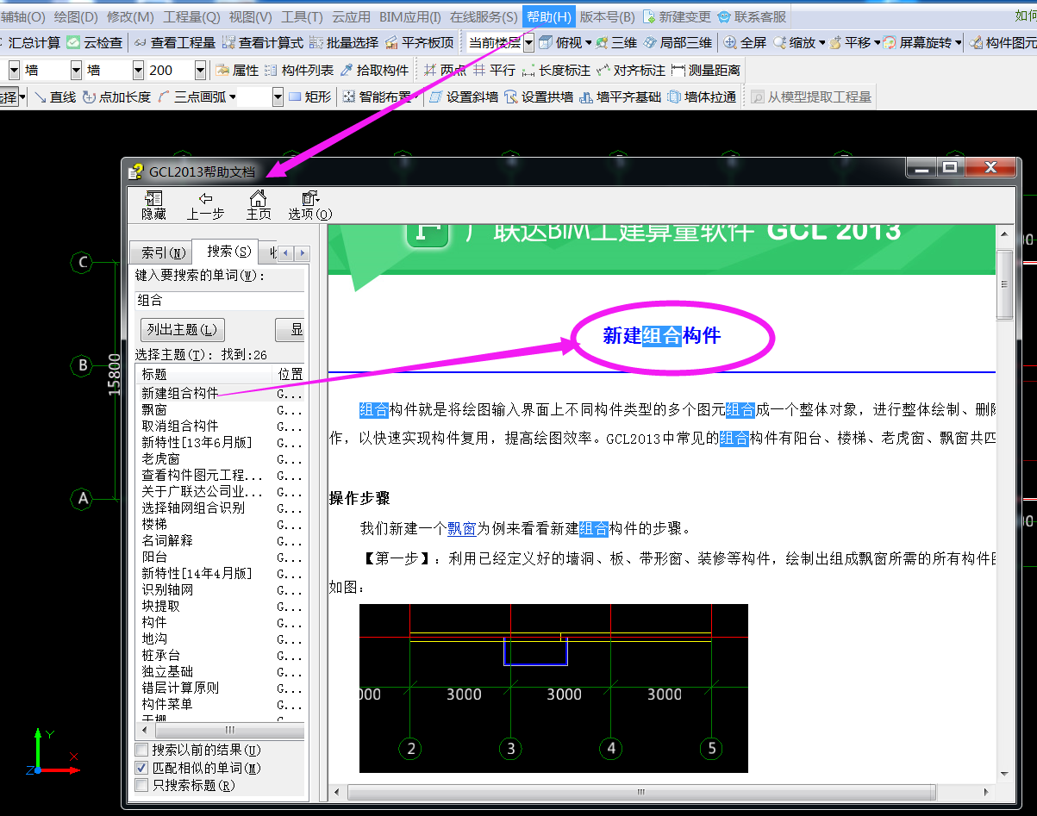
Task: Select 拾取构件 pick component tool
Action: (x=374, y=70)
